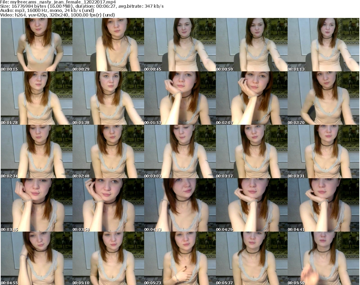
Task: Pick the thumbnail labeled 00:01:13
Action: pos(323,45)
